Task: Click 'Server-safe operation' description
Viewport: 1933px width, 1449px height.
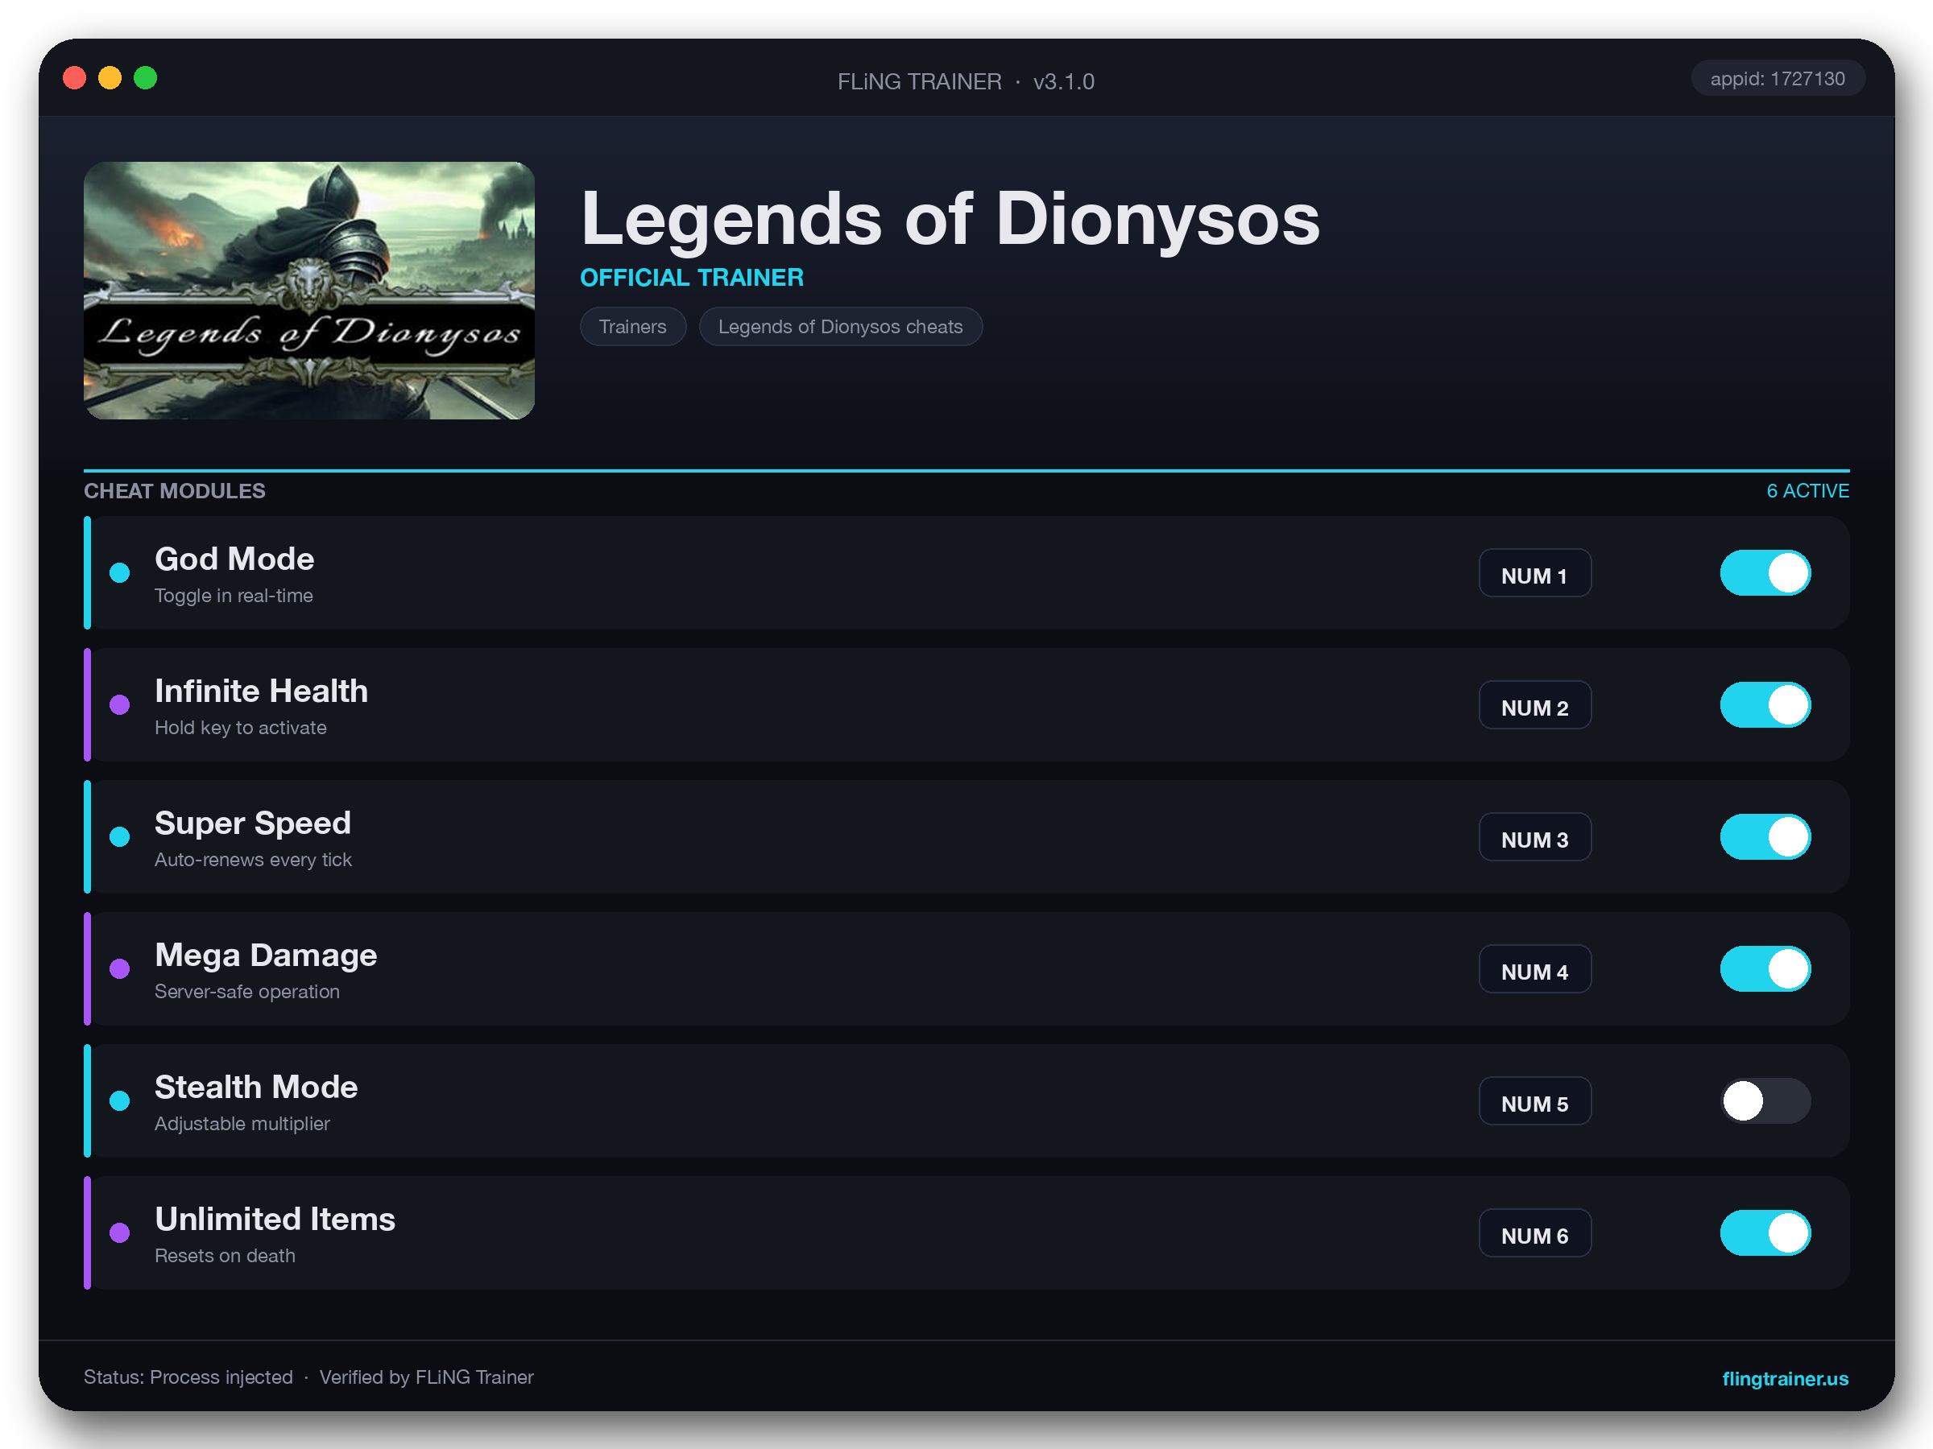Action: click(x=246, y=991)
